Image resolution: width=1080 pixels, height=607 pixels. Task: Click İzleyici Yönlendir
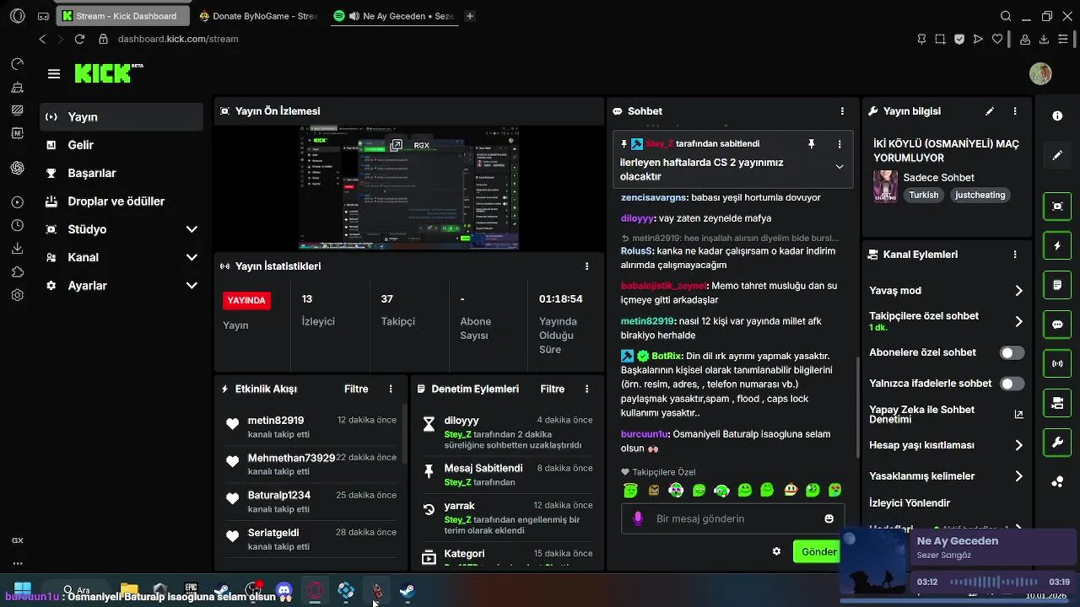point(910,503)
